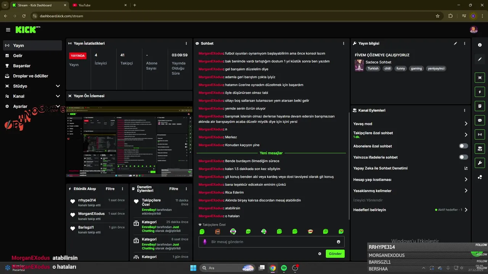Click the info icon in right sidebar
Viewport: 488px width, 274px height.
pyautogui.click(x=480, y=45)
